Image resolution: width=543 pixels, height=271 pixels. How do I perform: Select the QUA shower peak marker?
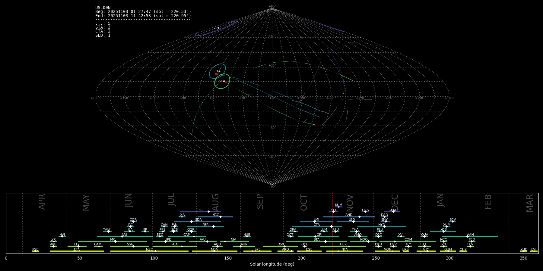(x=424, y=236)
